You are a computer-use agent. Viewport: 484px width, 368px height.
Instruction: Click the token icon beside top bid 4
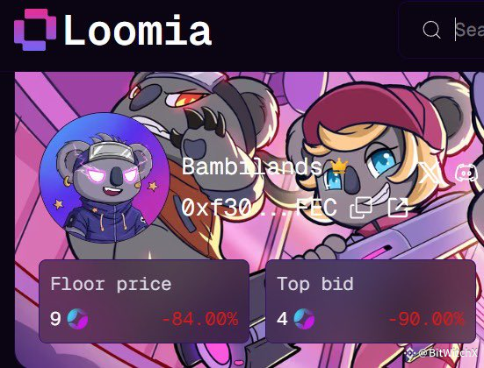pyautogui.click(x=304, y=319)
